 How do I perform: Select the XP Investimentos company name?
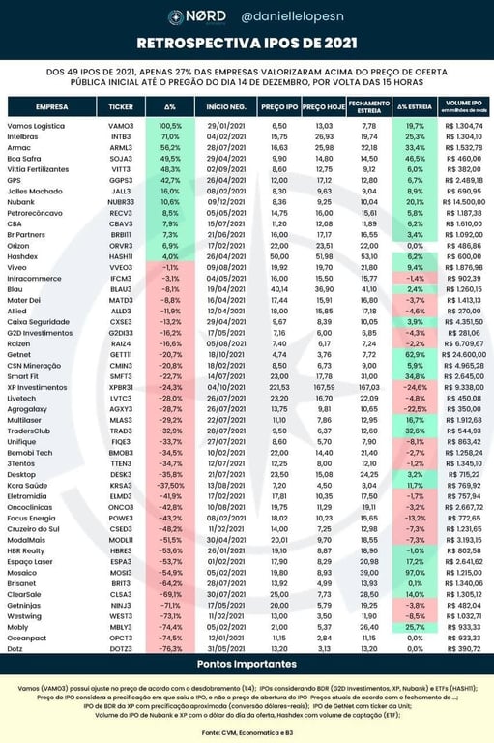[x=37, y=387]
